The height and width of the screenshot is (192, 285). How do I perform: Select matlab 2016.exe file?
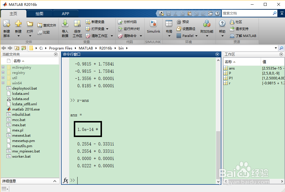(x=26, y=109)
